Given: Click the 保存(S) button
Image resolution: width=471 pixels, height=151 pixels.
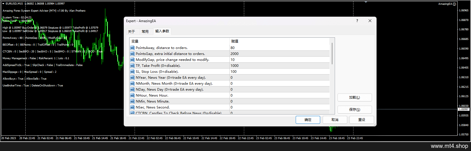Looking at the screenshot, I should [x=355, y=110].
